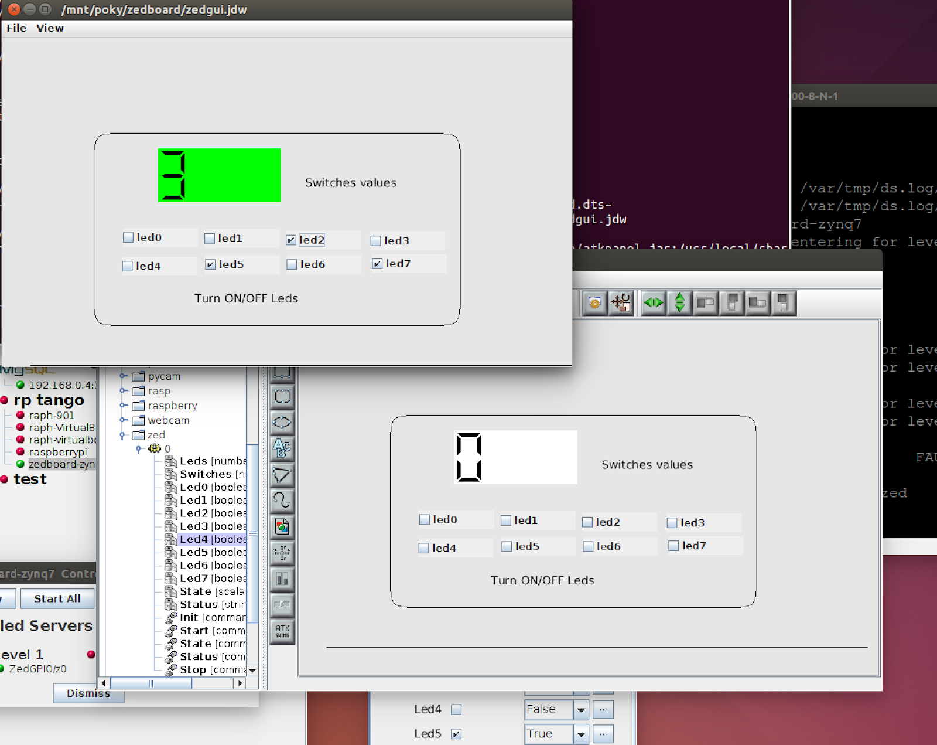Select the rounded rectangle drawing tool
937x745 pixels.
282,396
